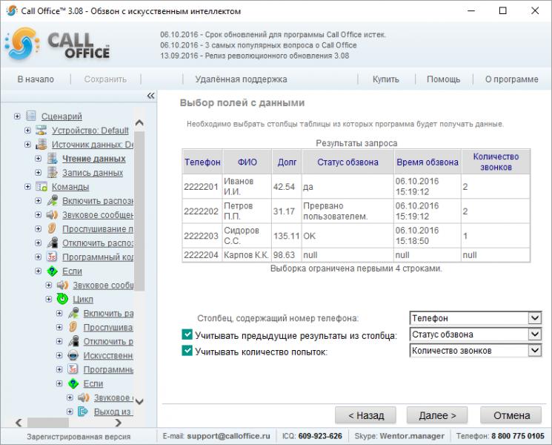Click the Далее > button
This screenshot has height=445, width=552.
437,415
